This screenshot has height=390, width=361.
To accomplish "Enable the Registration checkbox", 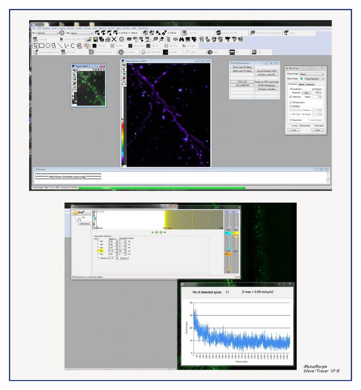I will pyautogui.click(x=291, y=120).
